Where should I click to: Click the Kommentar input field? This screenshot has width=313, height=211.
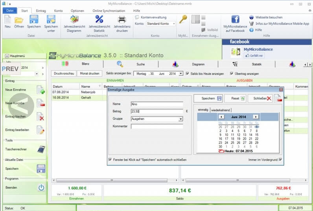click(157, 126)
